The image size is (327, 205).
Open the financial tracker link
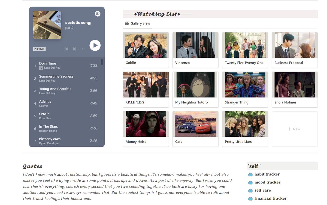271,198
